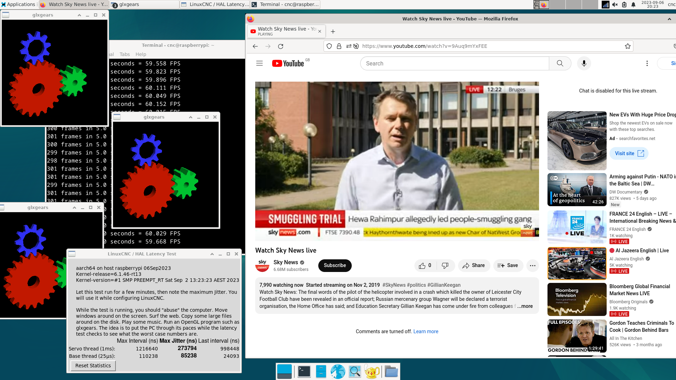Image resolution: width=676 pixels, height=380 pixels.
Task: Focus the YouTube search field
Action: [x=455, y=63]
